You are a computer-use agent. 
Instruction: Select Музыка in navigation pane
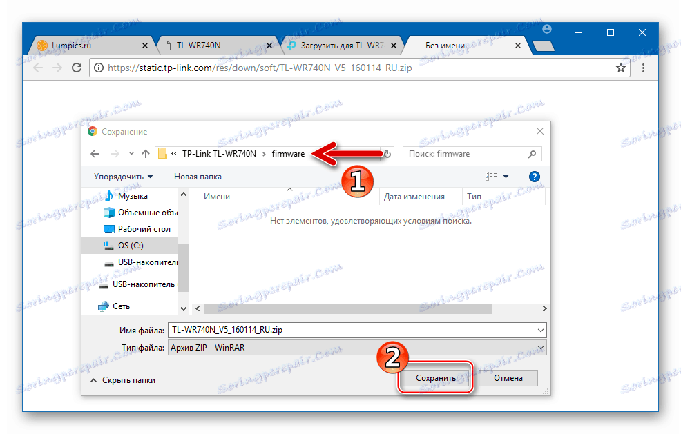[132, 196]
